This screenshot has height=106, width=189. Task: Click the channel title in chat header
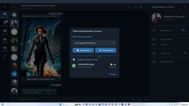point(38,6)
